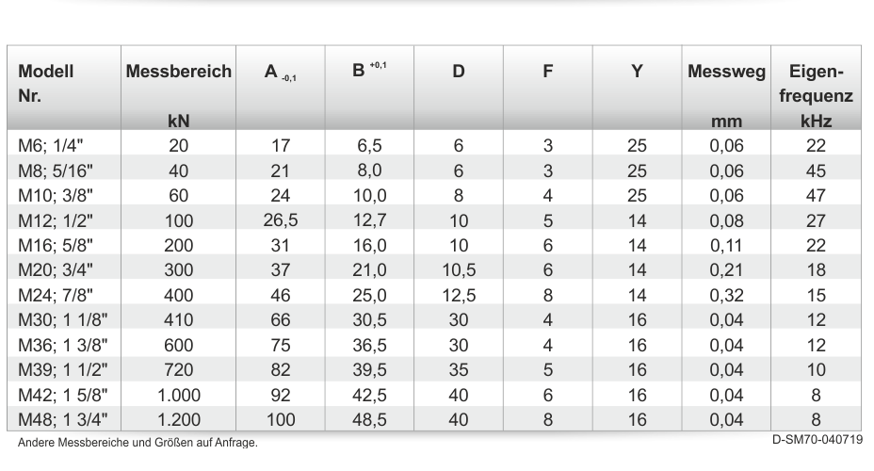Viewport: 874px width, 471px height.
Task: Select the M30; 1 1/8" model cell
Action: pos(64,320)
